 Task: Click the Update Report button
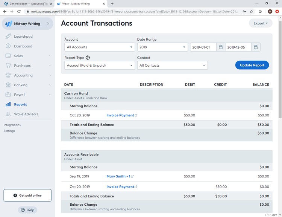pyautogui.click(x=252, y=65)
